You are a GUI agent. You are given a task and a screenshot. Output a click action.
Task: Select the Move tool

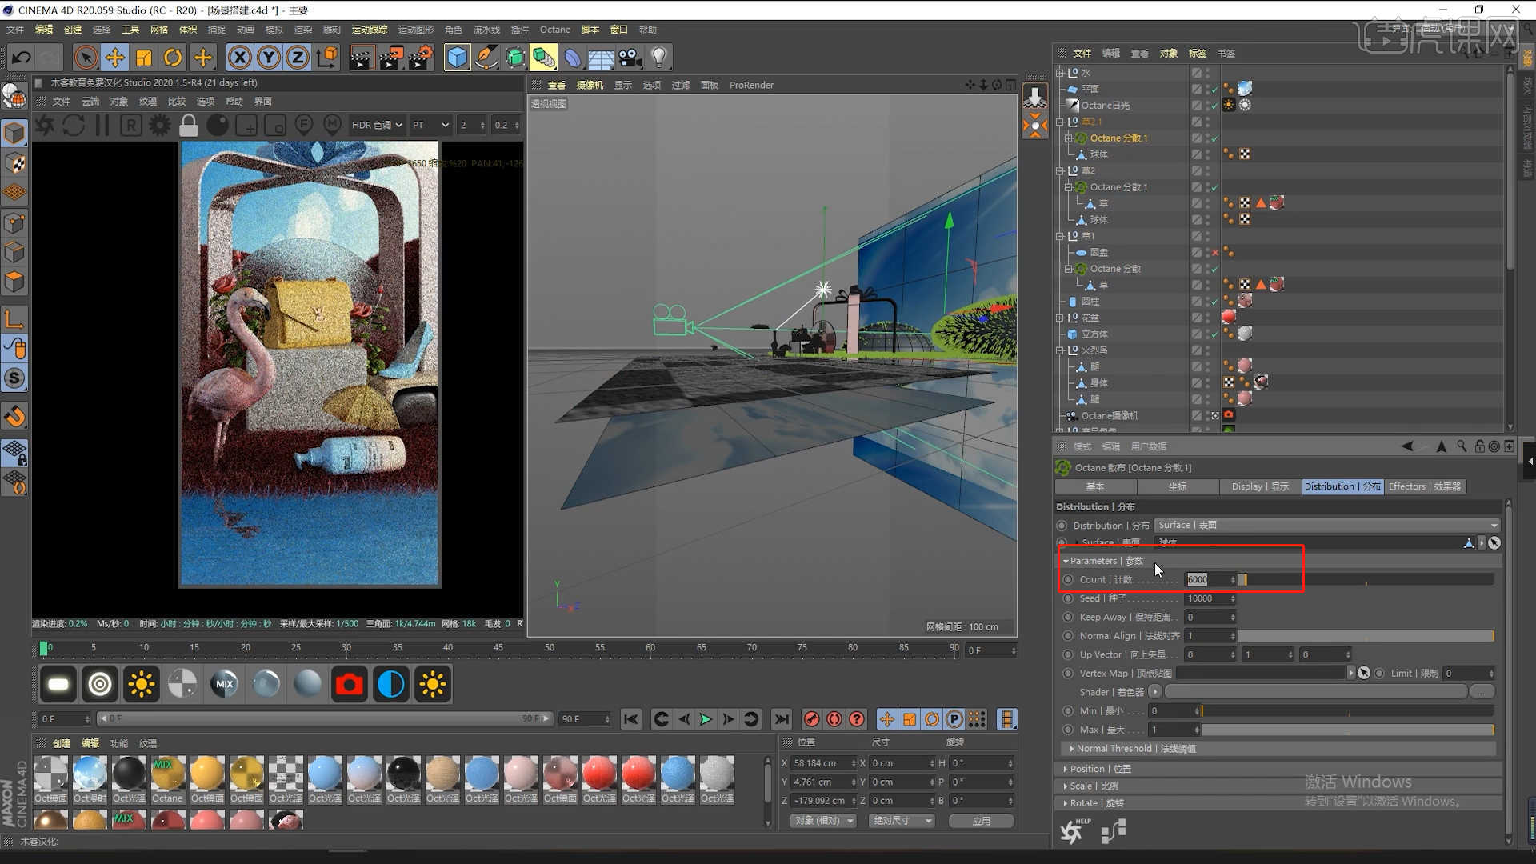(x=115, y=58)
